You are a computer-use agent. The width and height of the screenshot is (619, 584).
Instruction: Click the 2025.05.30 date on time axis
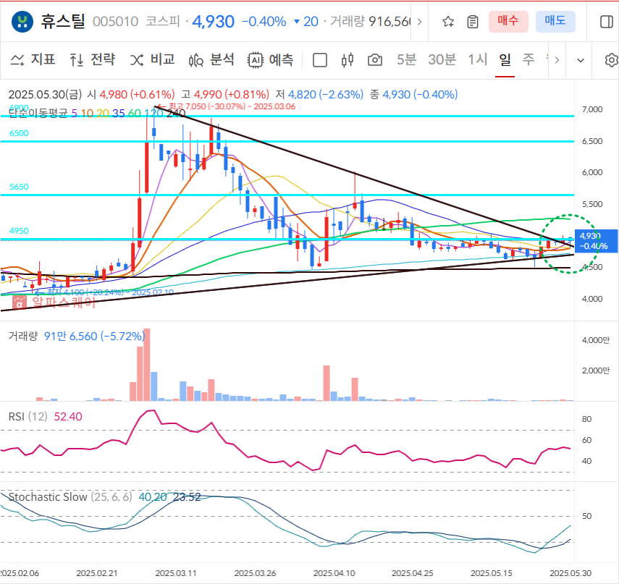pyautogui.click(x=570, y=573)
